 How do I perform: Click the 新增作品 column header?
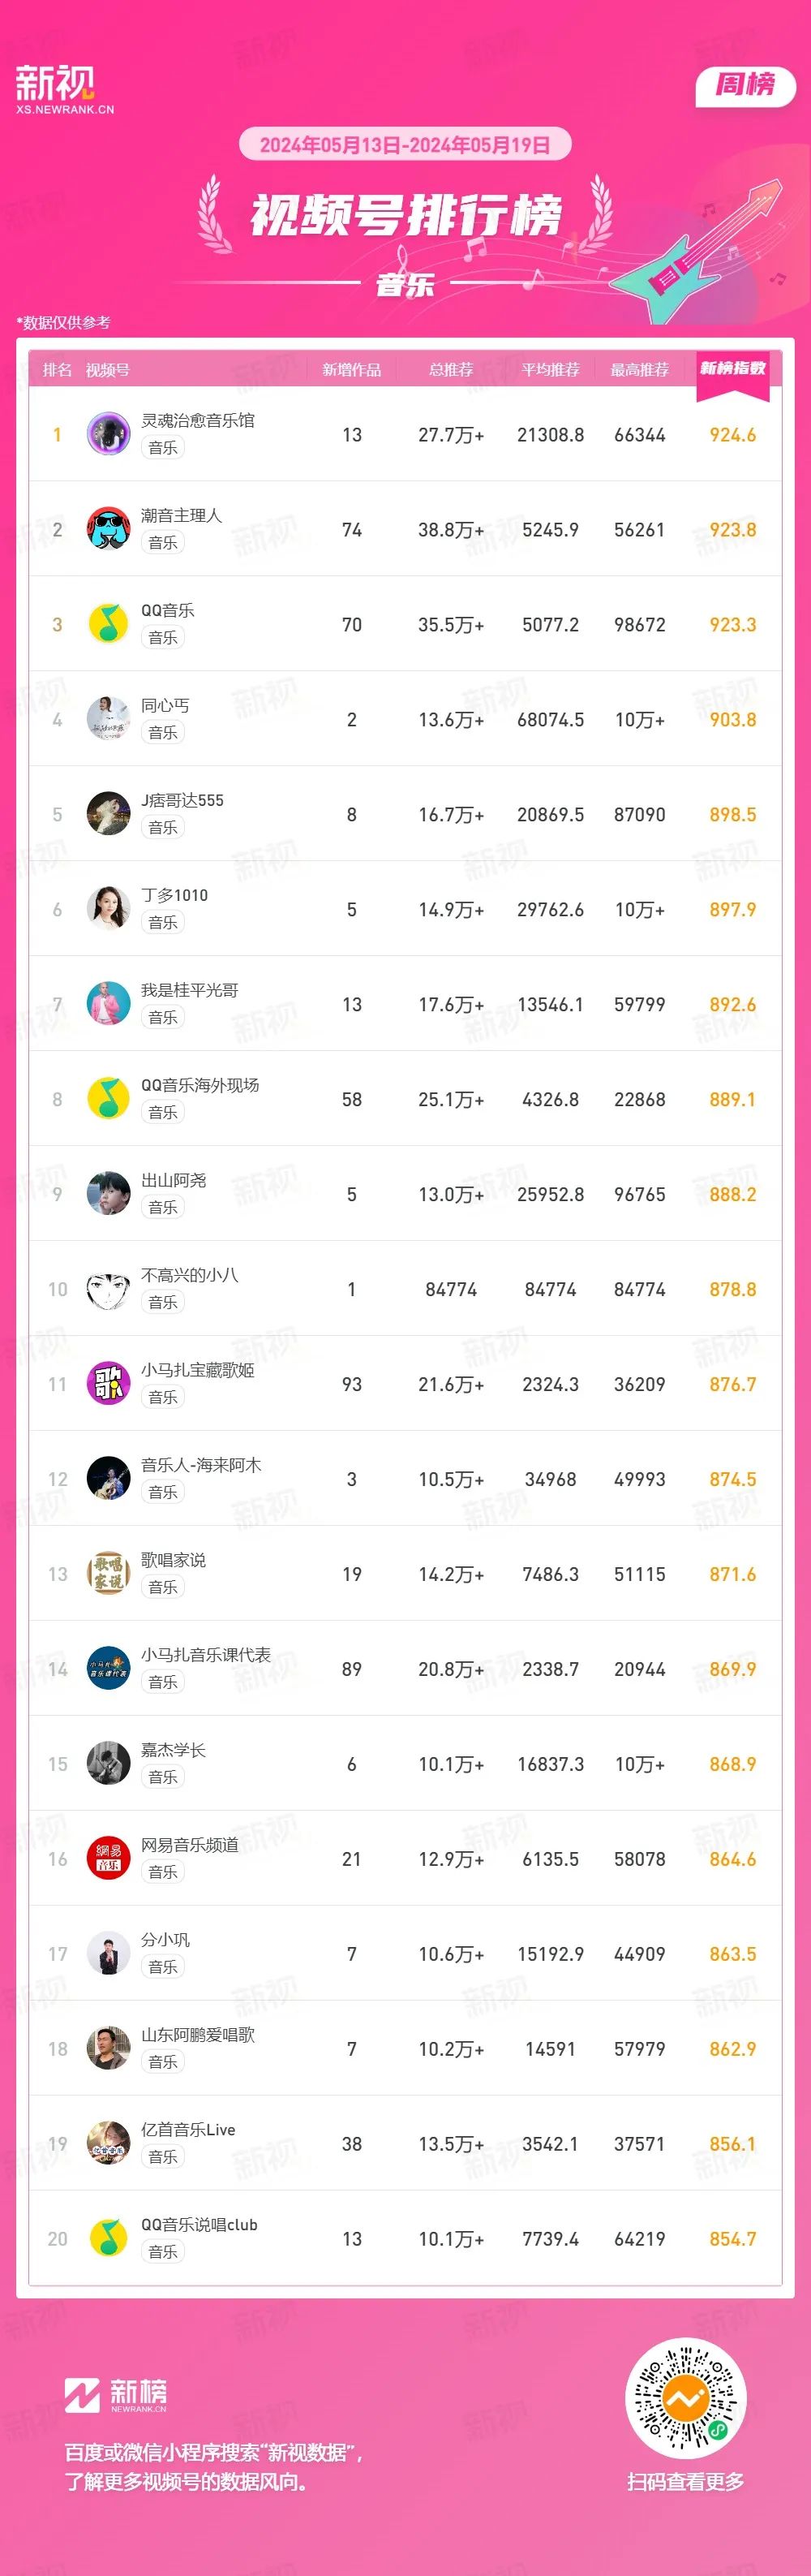[x=351, y=370]
